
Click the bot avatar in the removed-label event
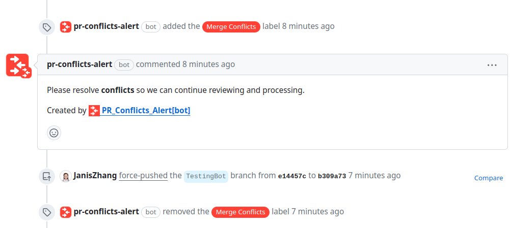(65, 212)
